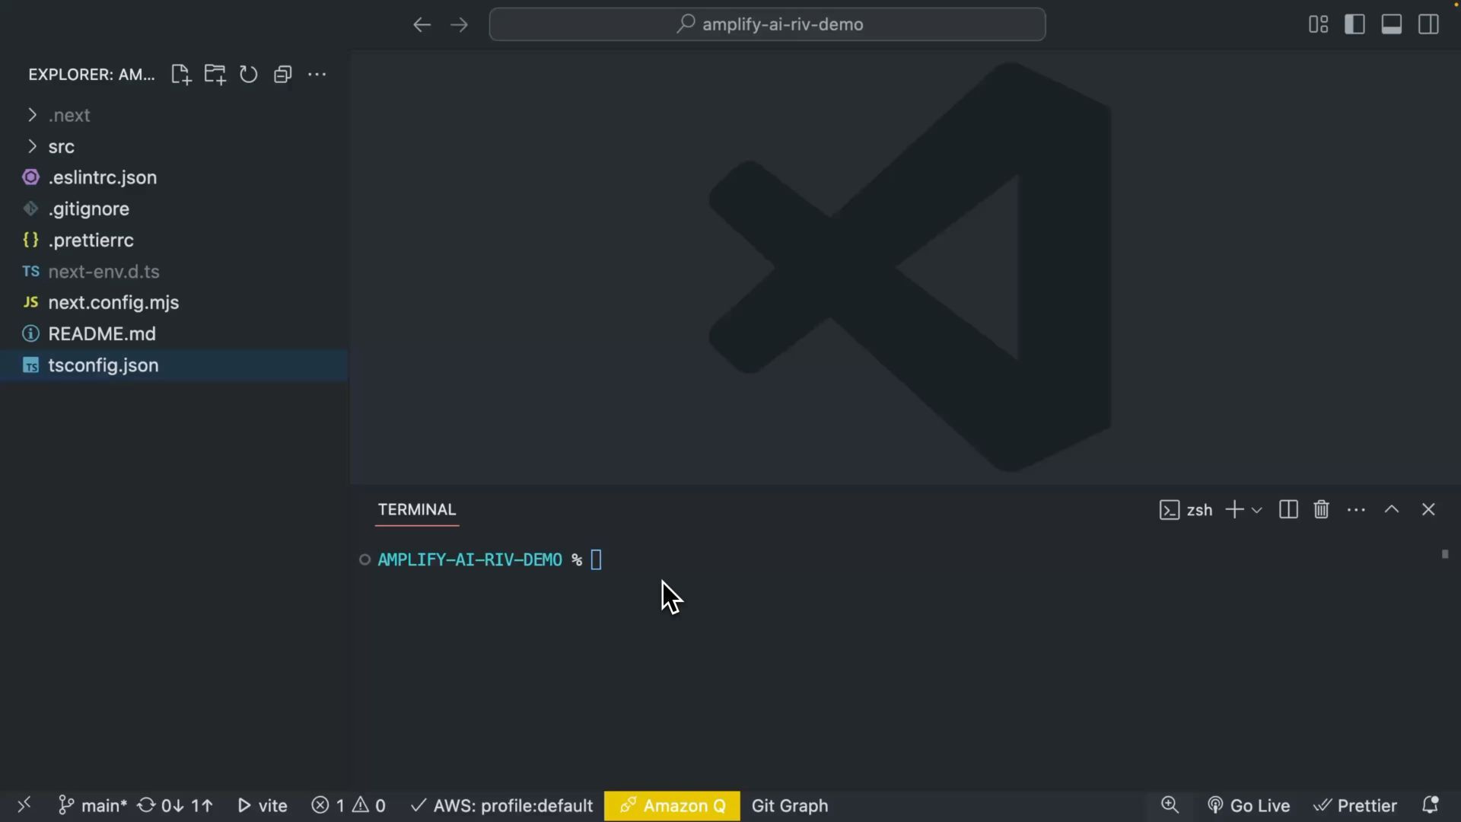Image resolution: width=1461 pixels, height=822 pixels.
Task: Toggle the bottom panel visibility
Action: [1391, 24]
